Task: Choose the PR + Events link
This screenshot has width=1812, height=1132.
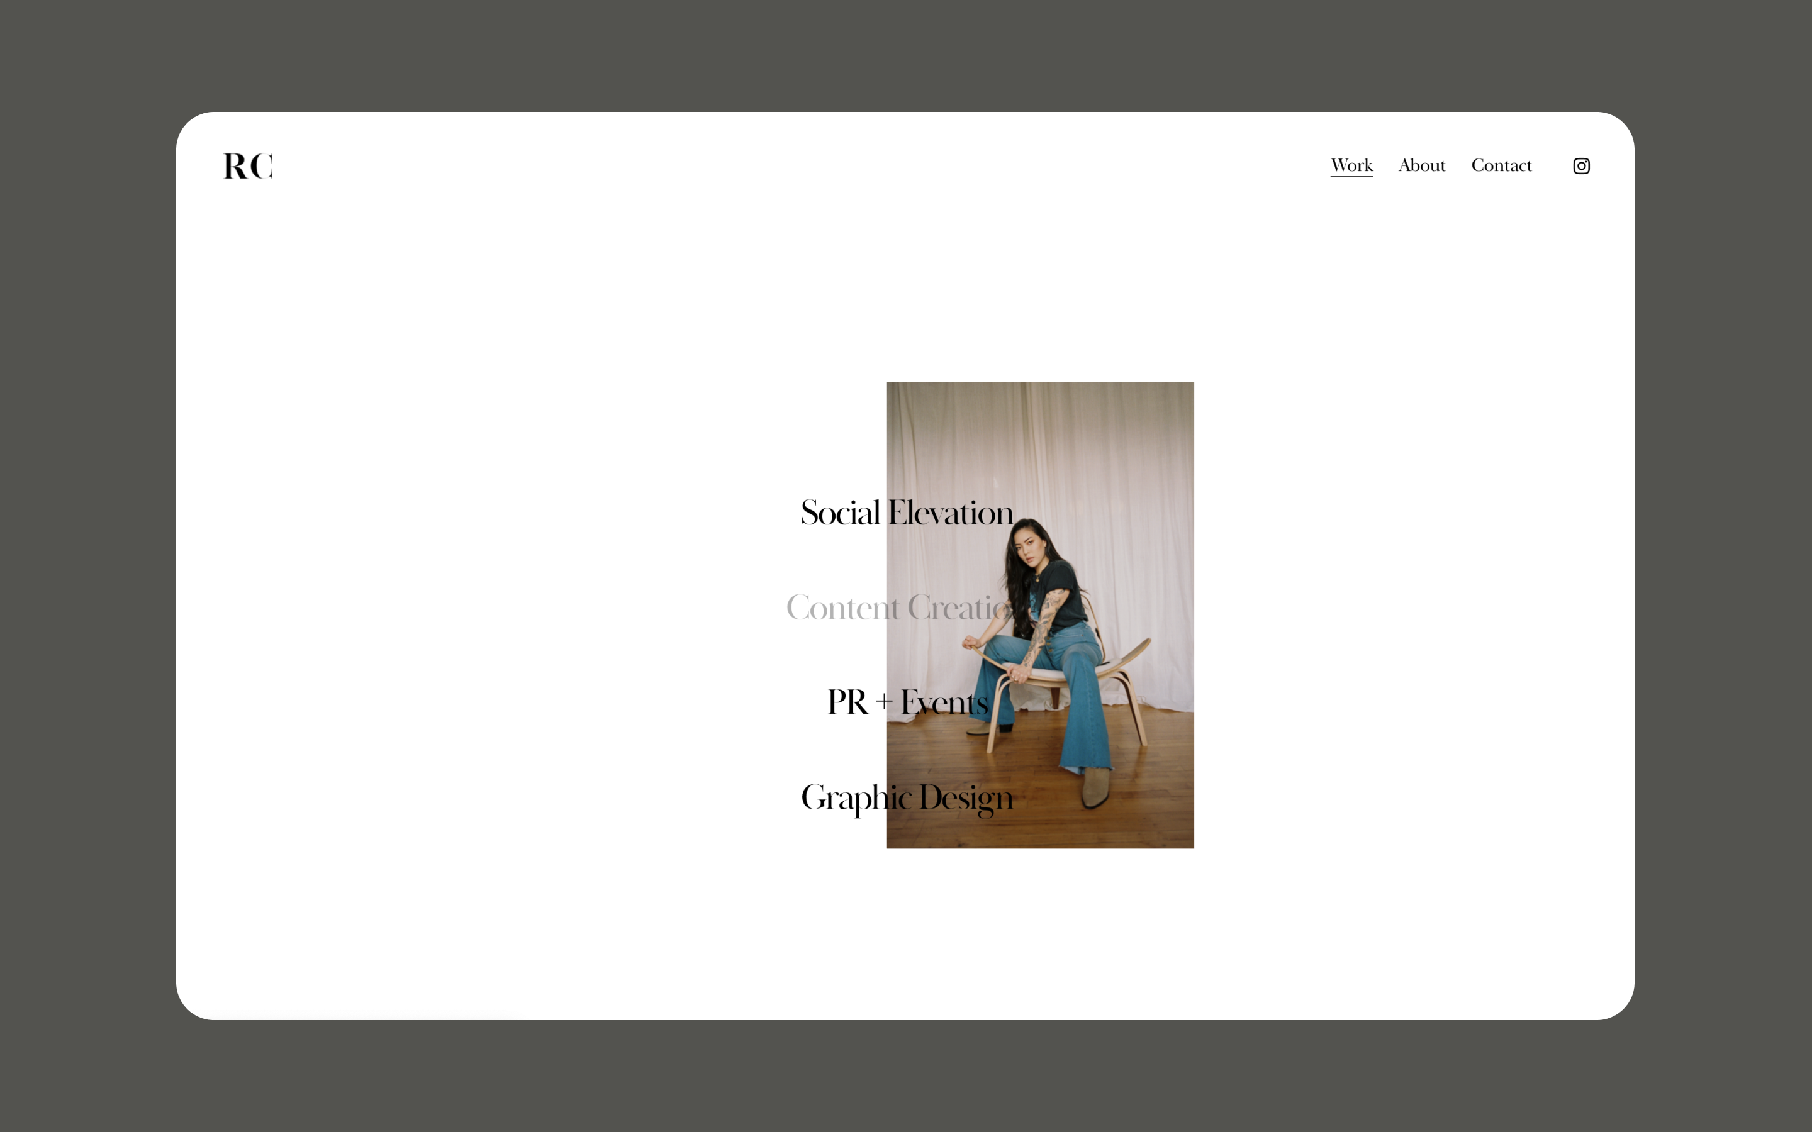Action: [907, 702]
